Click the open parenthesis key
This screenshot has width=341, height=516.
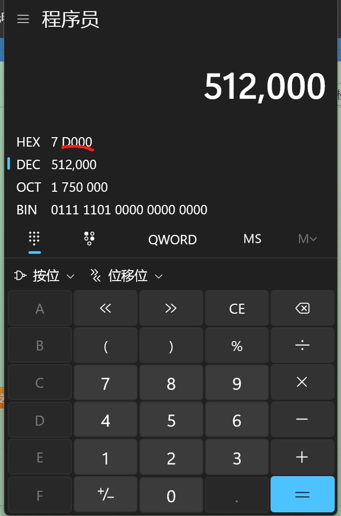105,345
